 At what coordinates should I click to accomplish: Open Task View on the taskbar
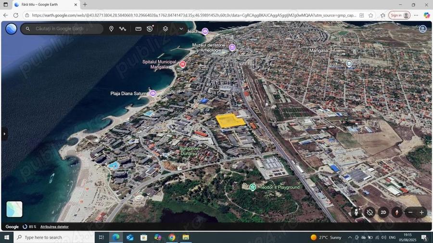[102, 237]
